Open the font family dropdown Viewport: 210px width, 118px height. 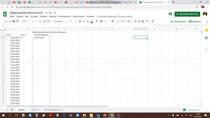60,21
